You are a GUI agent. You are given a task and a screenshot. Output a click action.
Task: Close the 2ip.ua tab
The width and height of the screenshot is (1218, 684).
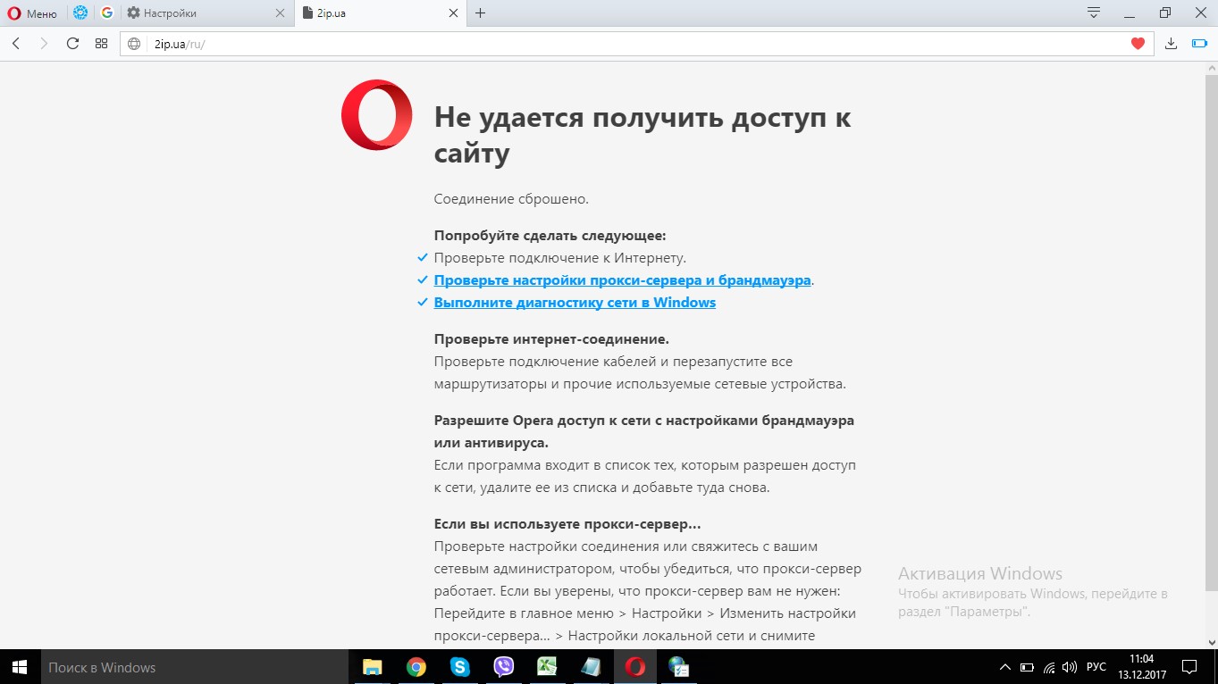pos(453,13)
